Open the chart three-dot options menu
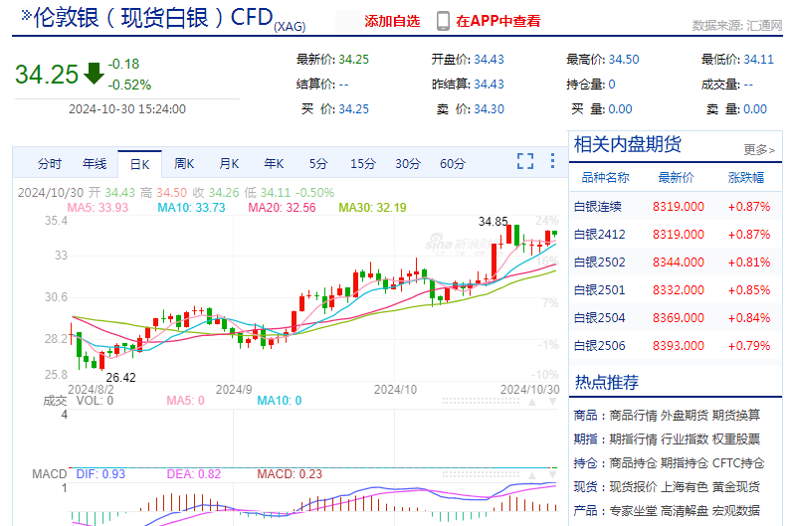The height and width of the screenshot is (526, 792). click(x=552, y=160)
